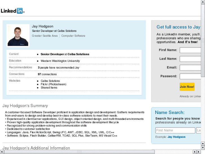The image size is (205, 154).
Task: Open Jay Hodgson's profile photo
Action: pyautogui.click(x=18, y=36)
